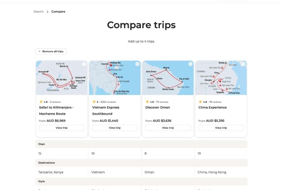Go back to Search breadcrumb link
This screenshot has width=282, height=190.
tap(39, 12)
